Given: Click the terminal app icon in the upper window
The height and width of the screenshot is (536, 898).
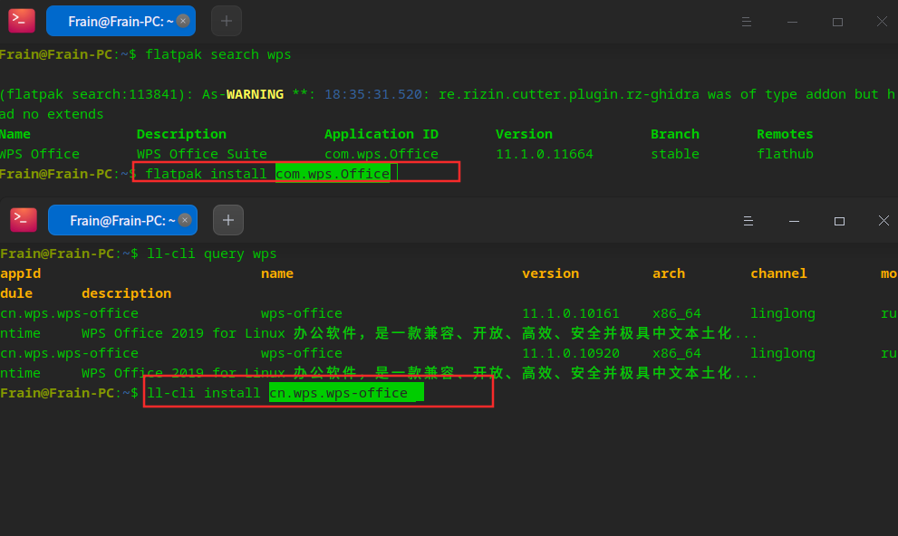Looking at the screenshot, I should [x=22, y=21].
